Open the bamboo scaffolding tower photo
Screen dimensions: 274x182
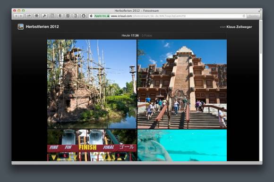(x=92, y=84)
